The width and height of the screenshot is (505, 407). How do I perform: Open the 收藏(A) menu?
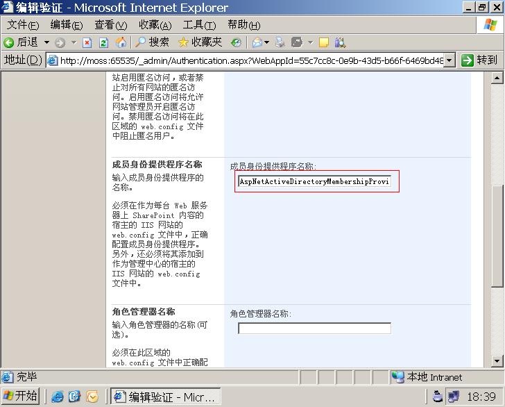tap(155, 25)
